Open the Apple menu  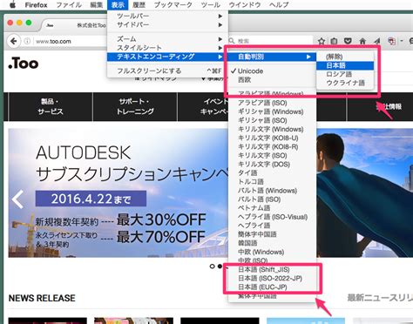tap(12, 4)
